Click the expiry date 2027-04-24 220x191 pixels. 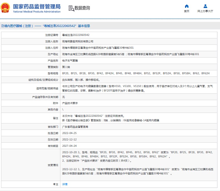(69, 146)
